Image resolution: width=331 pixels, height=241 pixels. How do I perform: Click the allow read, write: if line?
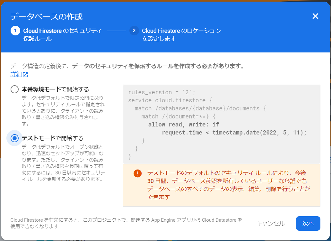[184, 125]
